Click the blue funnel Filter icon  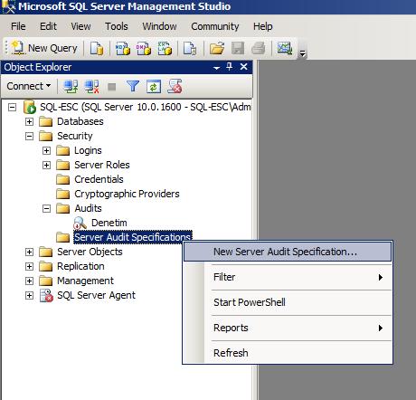coord(133,87)
